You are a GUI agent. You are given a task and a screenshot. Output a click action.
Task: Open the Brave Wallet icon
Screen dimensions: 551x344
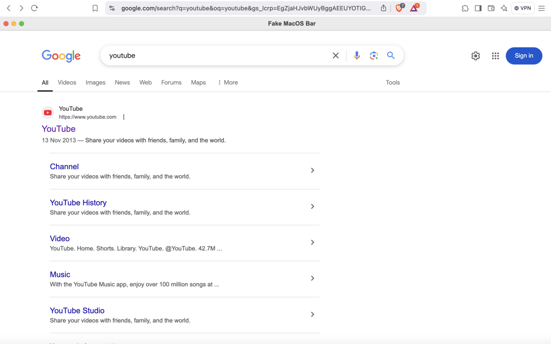491,8
